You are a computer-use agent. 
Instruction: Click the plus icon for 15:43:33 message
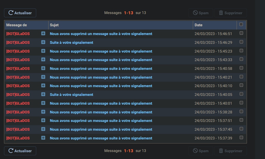tap(43, 60)
